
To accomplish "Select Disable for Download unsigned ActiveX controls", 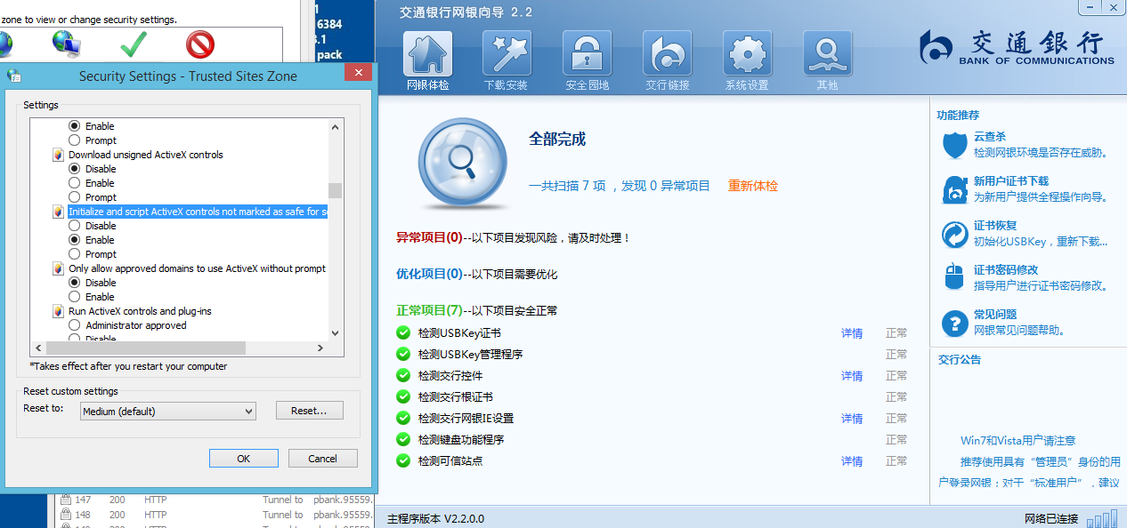I will tap(75, 169).
